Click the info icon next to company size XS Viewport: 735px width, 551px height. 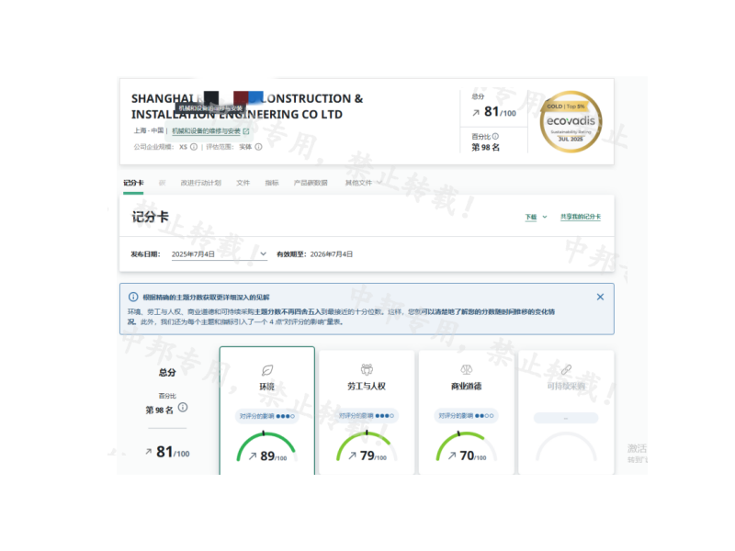pos(194,147)
